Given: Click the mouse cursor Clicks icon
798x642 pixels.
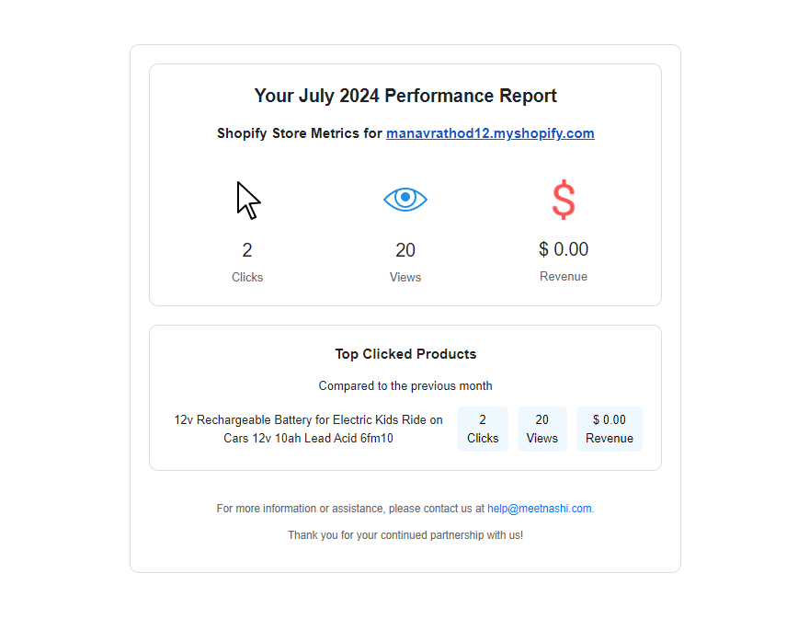Looking at the screenshot, I should [x=248, y=201].
